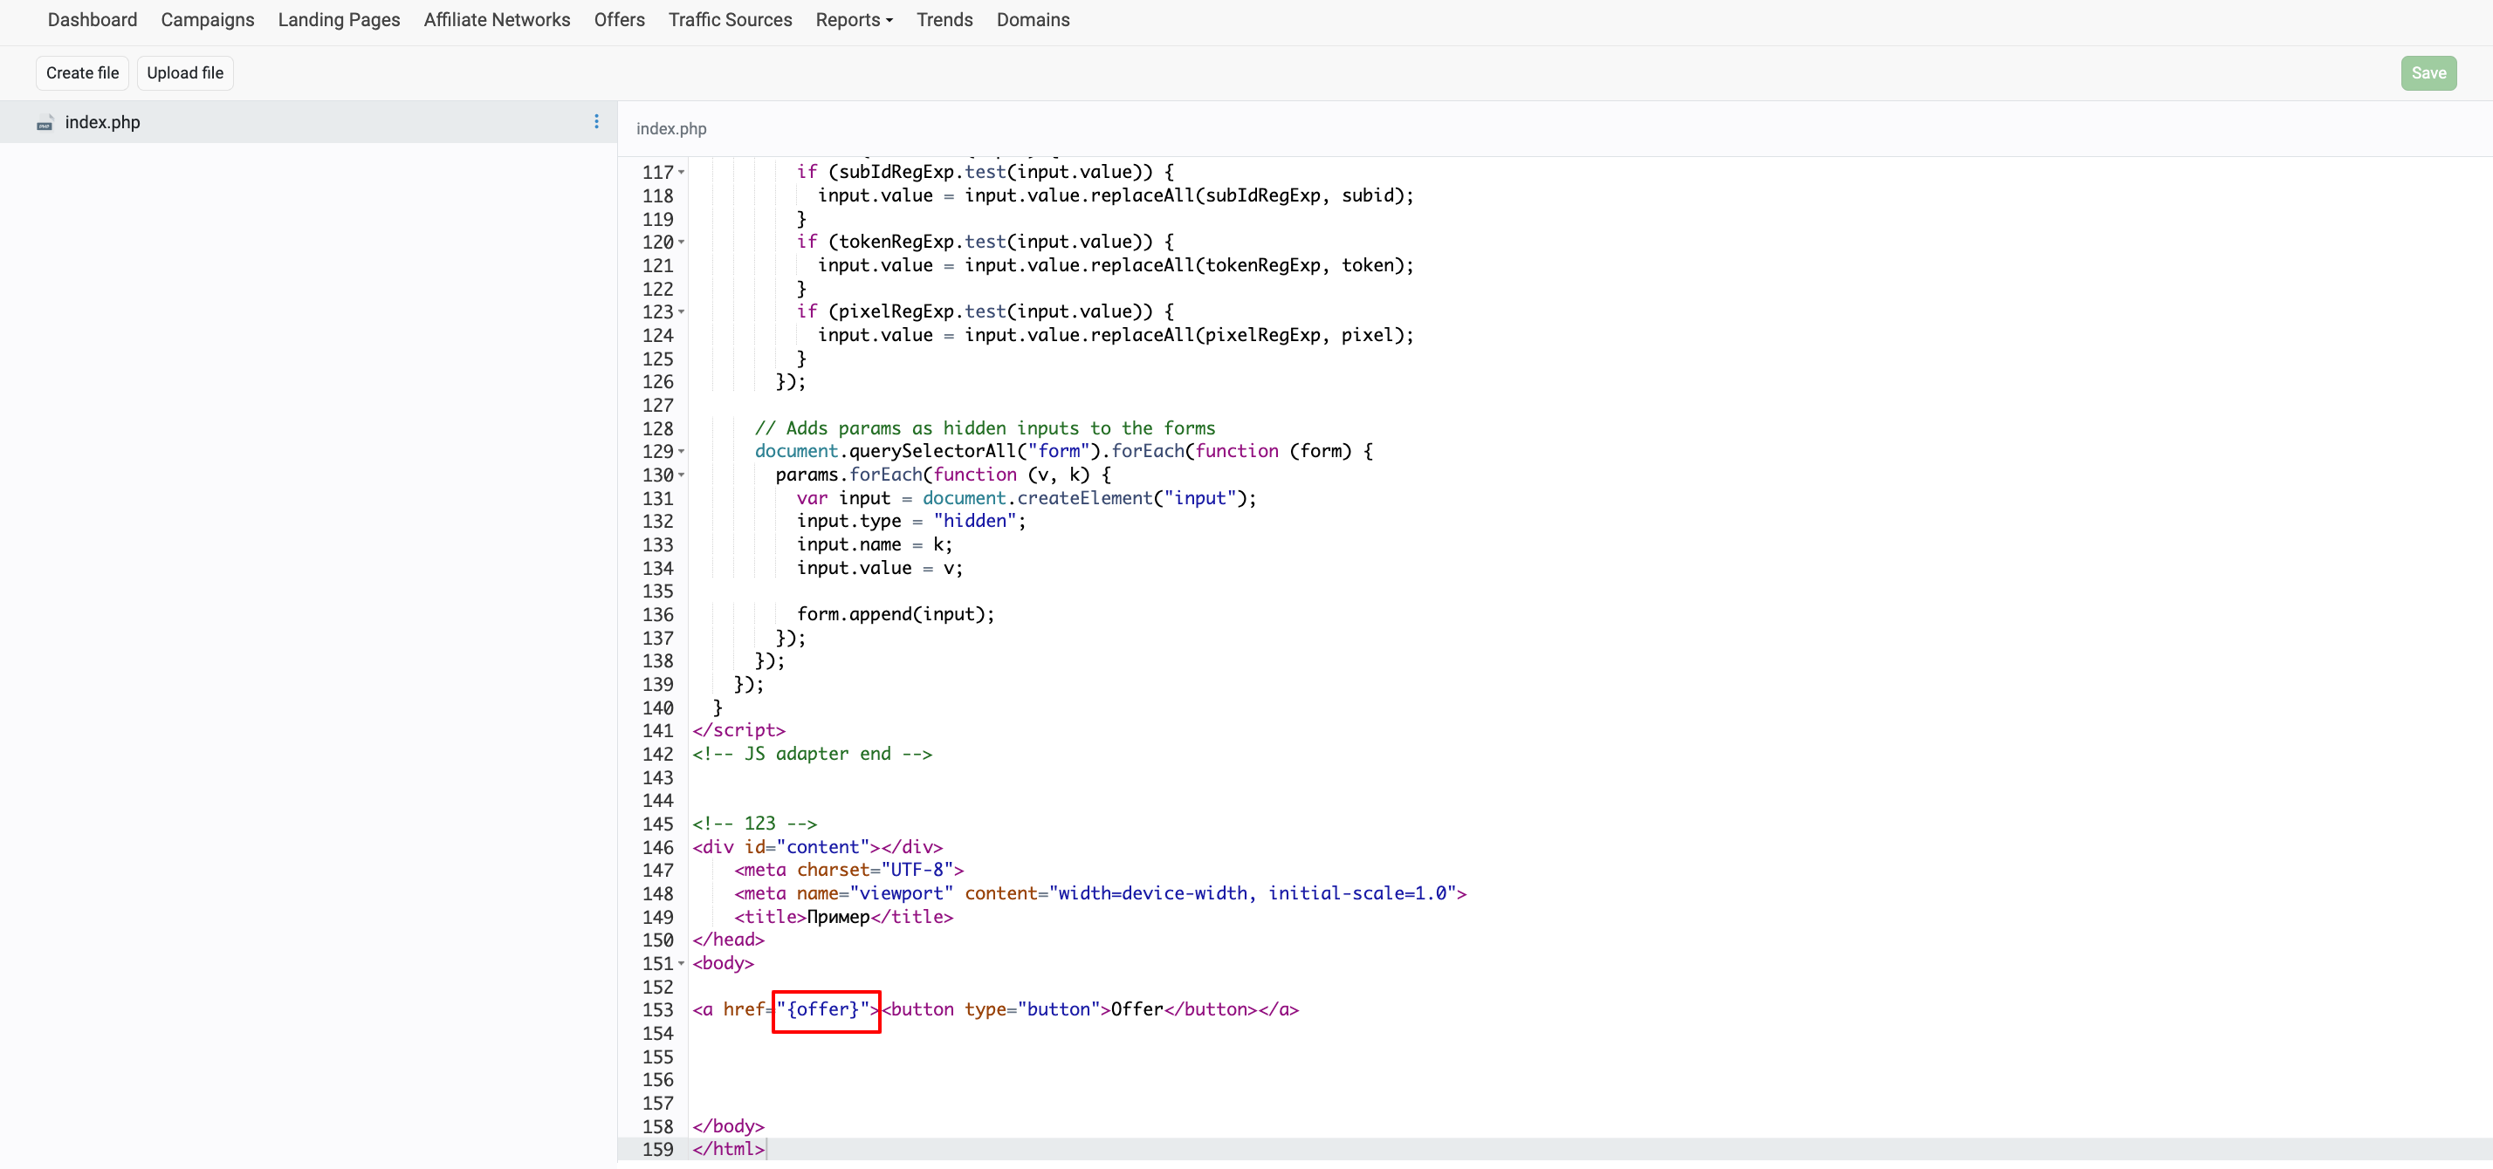Open the Dashboard menu item
Image resolution: width=2493 pixels, height=1169 pixels.
(92, 19)
